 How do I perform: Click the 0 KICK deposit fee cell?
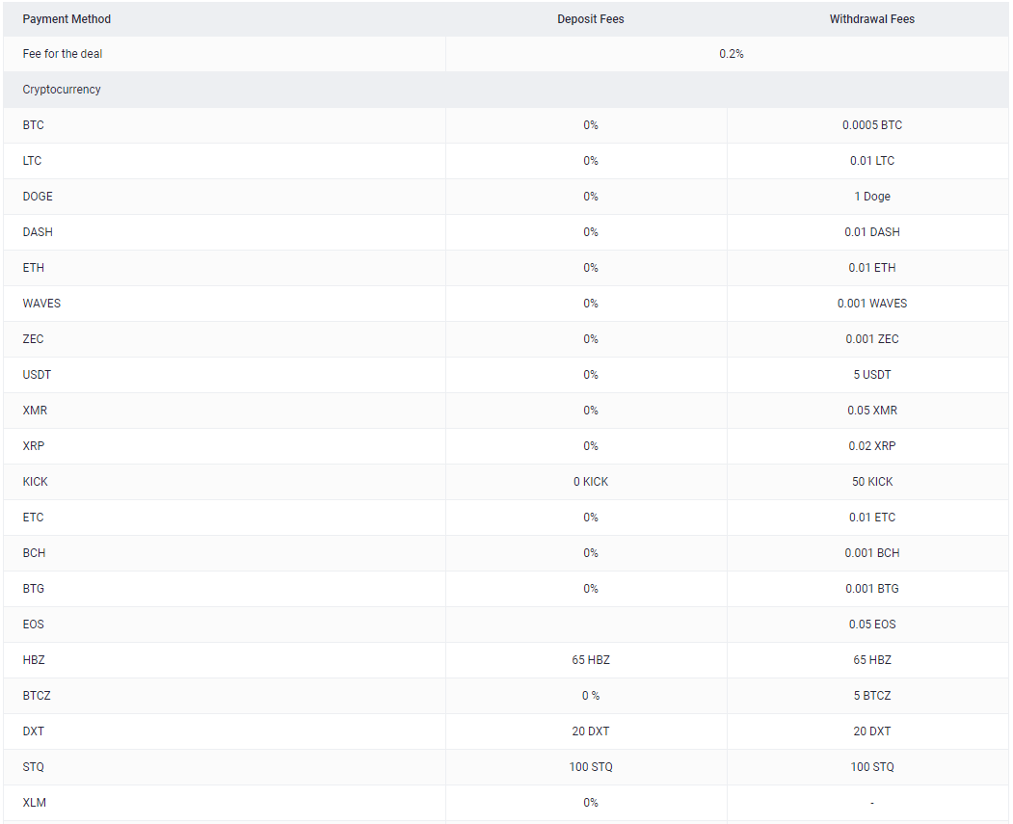[x=590, y=482]
